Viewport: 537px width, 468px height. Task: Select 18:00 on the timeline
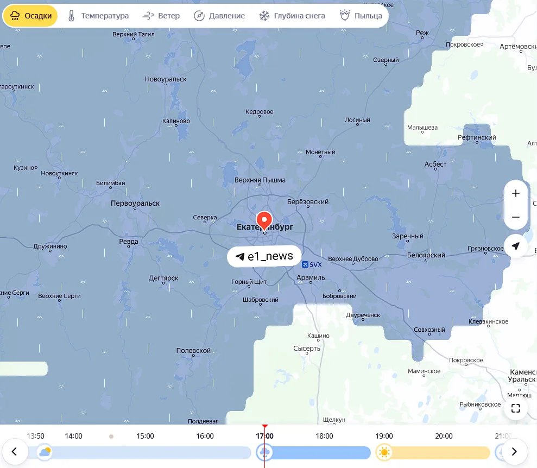pos(324,436)
